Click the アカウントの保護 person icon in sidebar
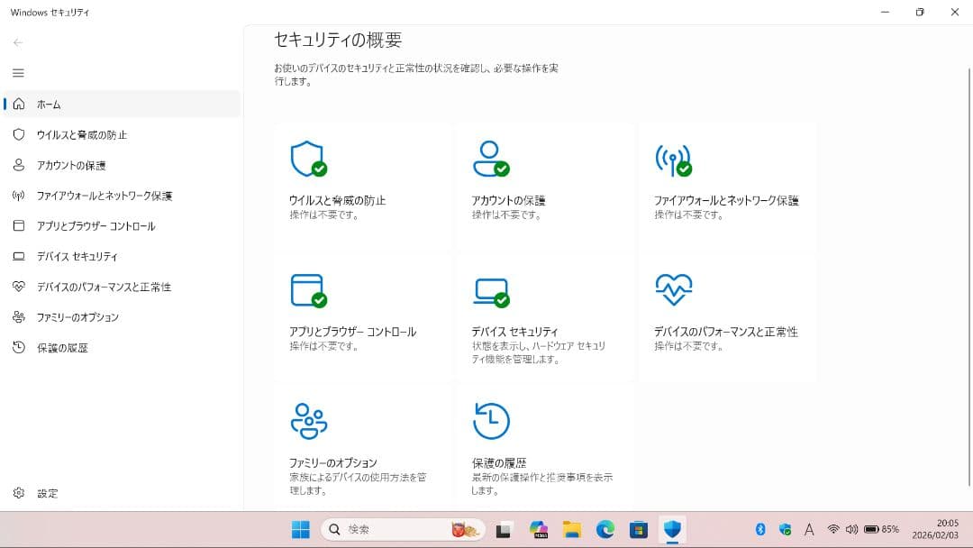This screenshot has height=548, width=973. pyautogui.click(x=16, y=165)
